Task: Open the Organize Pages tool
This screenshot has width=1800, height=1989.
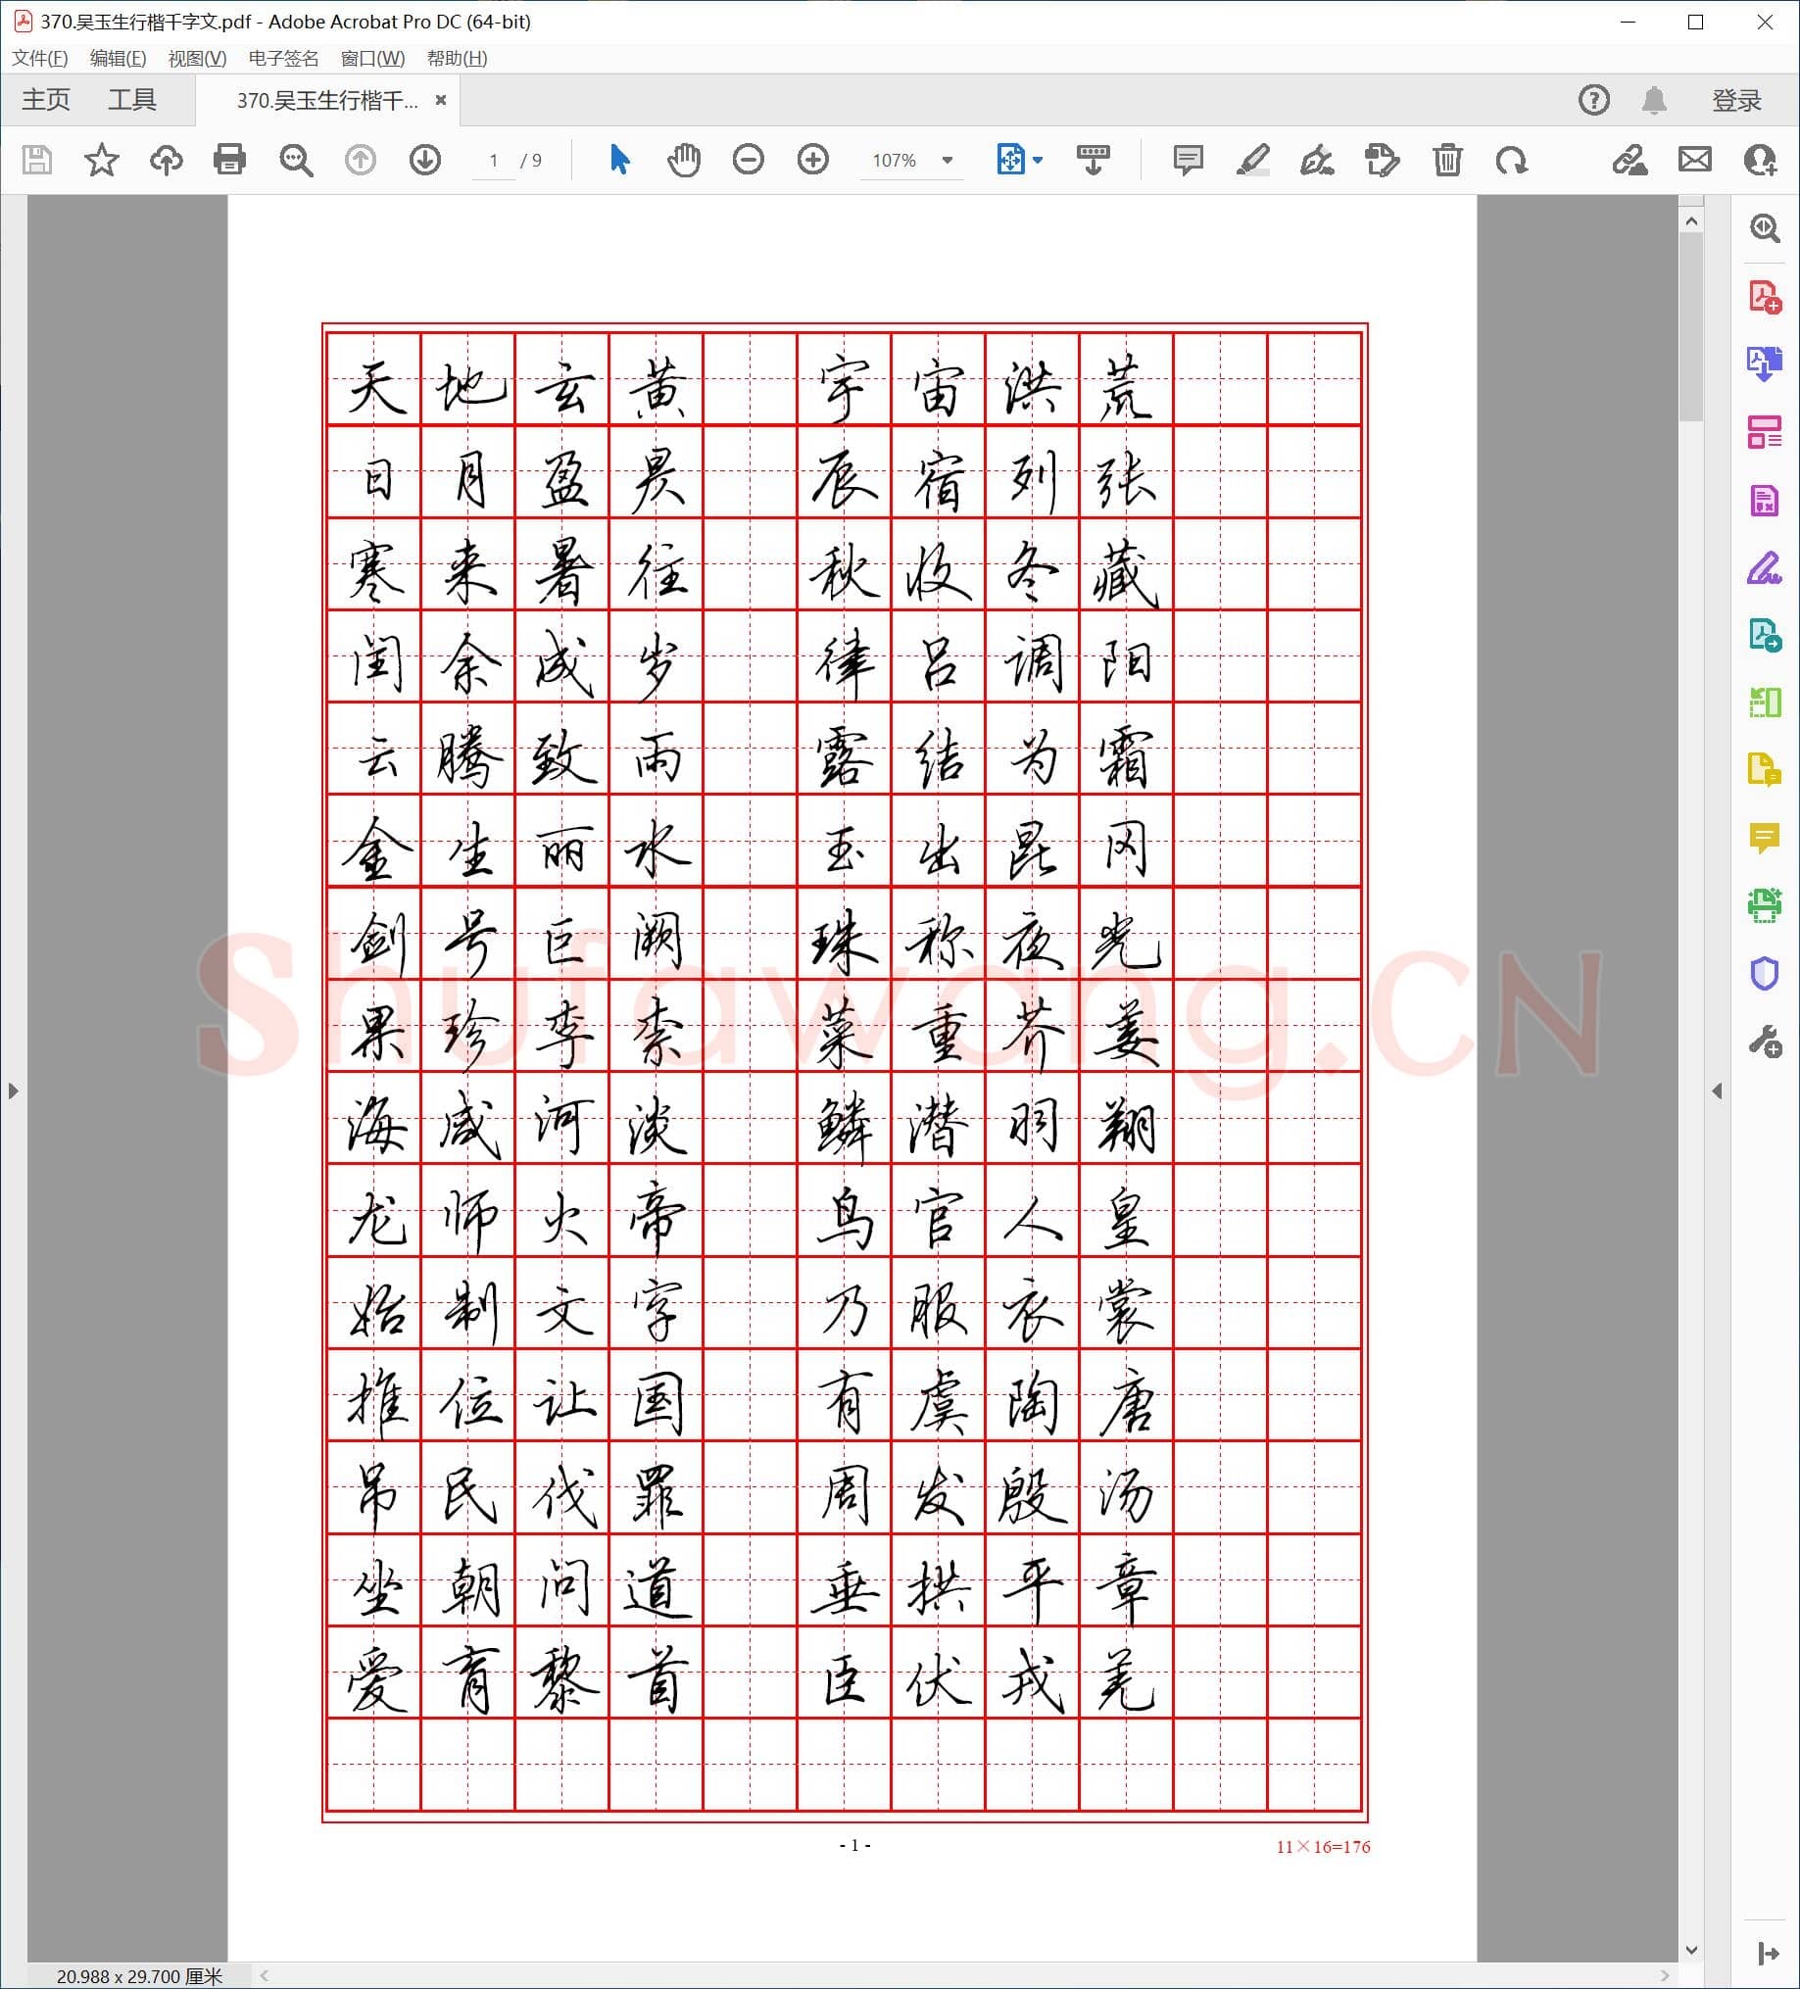Action: (x=1768, y=434)
